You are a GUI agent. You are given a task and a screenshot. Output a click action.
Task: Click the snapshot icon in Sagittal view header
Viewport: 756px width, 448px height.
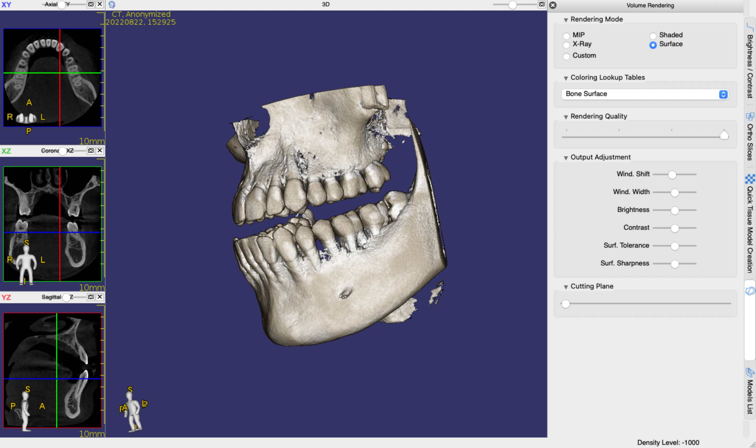coord(91,297)
